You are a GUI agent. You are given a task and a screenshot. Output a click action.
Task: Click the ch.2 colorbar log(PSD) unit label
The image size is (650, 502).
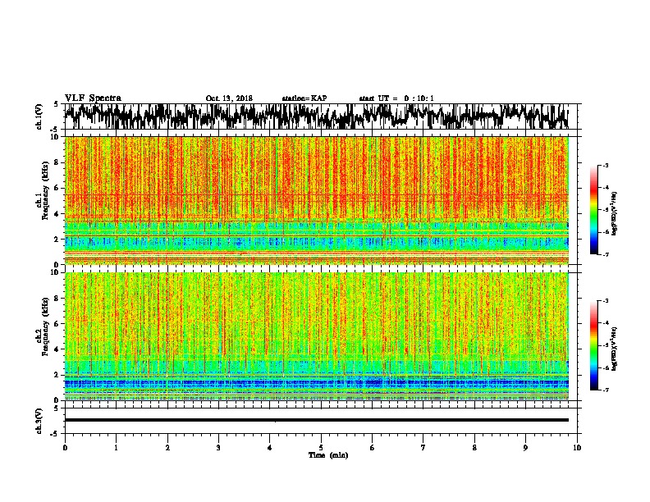614,349
